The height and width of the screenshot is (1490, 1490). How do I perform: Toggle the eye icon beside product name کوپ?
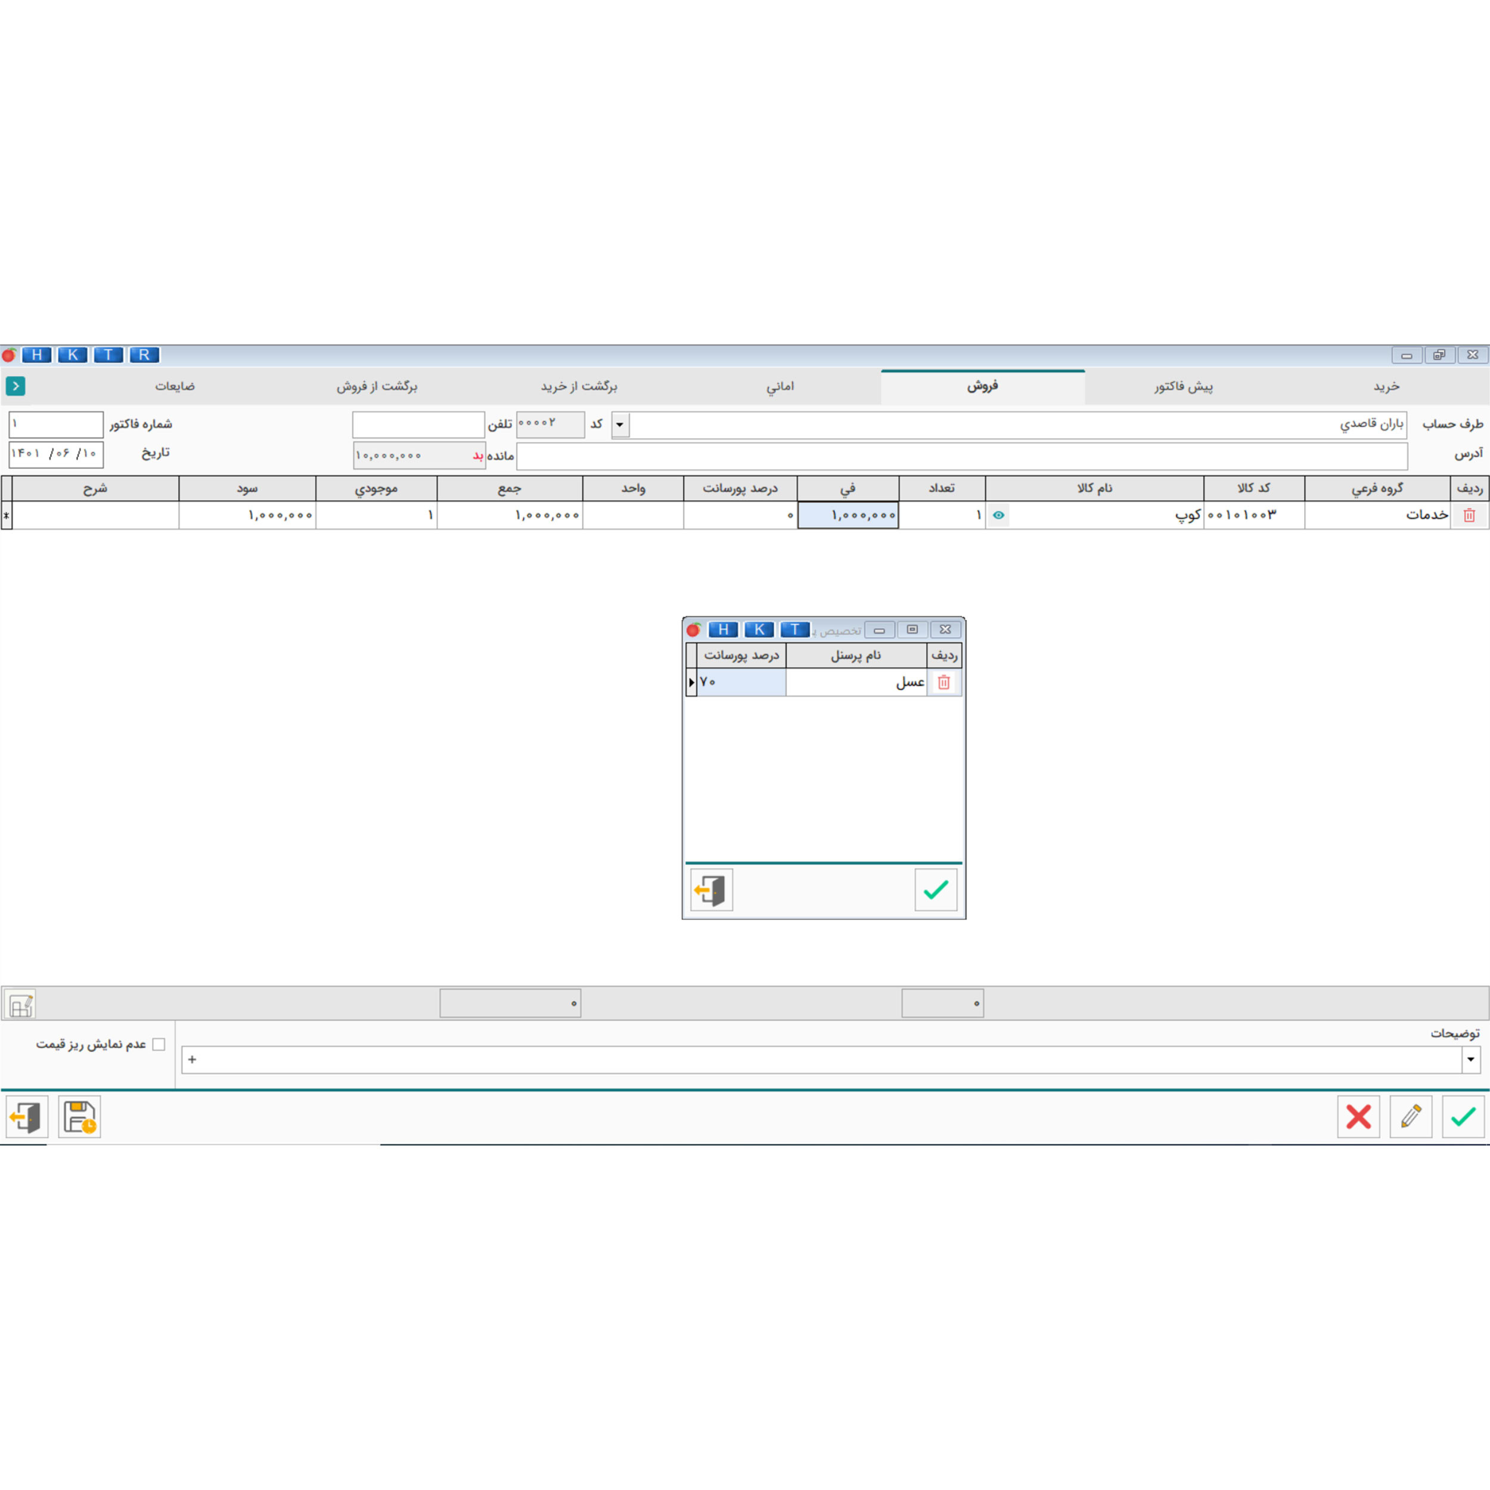point(999,515)
